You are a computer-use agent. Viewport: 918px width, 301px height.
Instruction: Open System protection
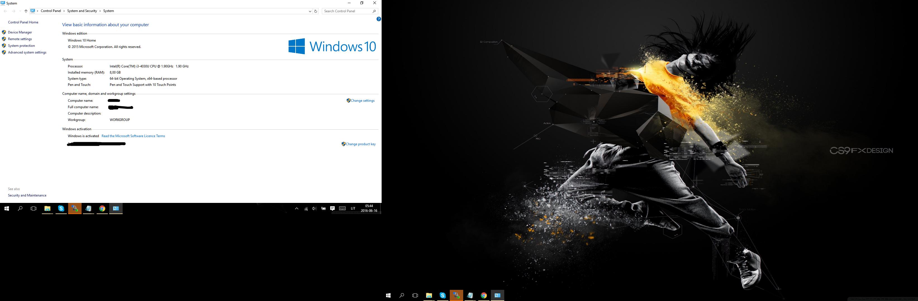(x=22, y=46)
